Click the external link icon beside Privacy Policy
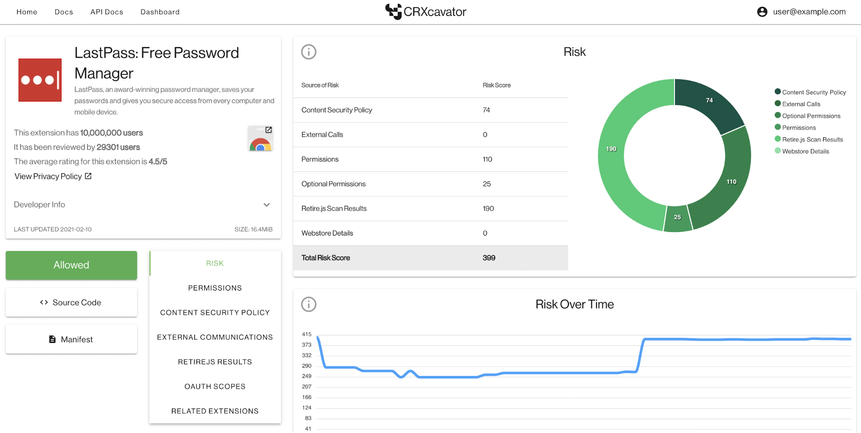Image resolution: width=861 pixels, height=433 pixels. click(x=88, y=176)
